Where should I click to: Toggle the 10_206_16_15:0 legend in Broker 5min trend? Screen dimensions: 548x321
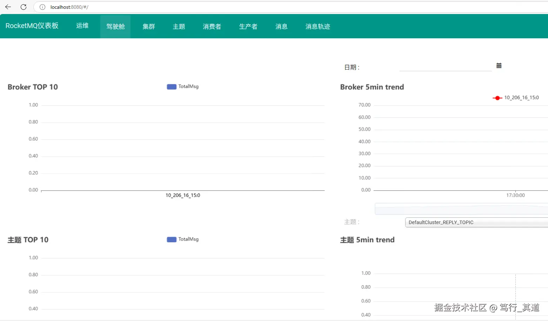[516, 98]
